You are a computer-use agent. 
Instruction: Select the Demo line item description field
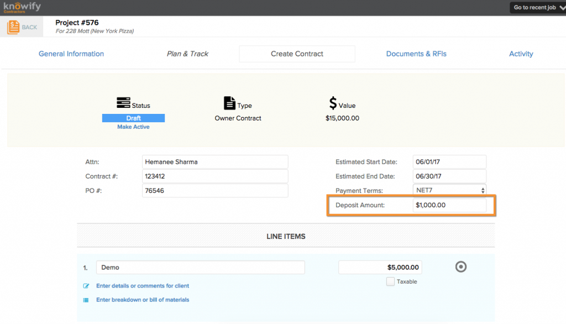tap(200, 267)
